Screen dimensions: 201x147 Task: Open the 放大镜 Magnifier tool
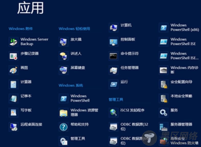tap(70, 42)
